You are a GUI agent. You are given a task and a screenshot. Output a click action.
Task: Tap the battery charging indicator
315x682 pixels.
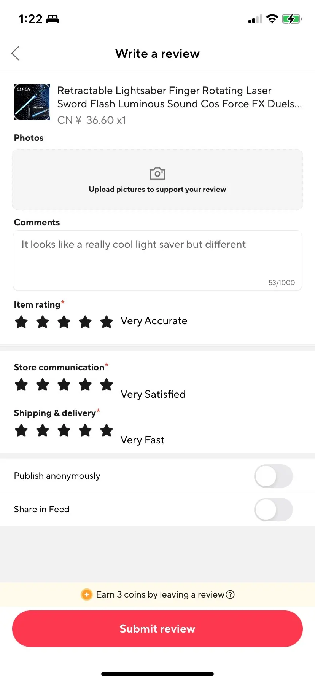[x=292, y=19]
